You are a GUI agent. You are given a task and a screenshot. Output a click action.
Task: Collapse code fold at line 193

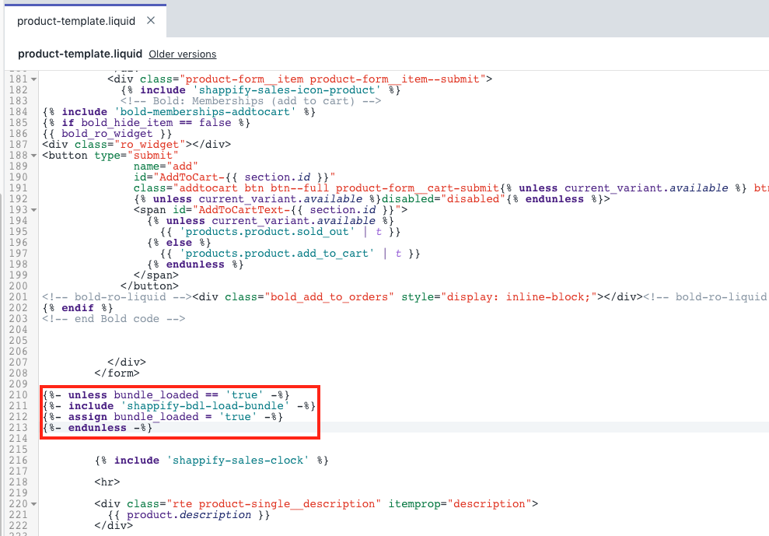34,210
